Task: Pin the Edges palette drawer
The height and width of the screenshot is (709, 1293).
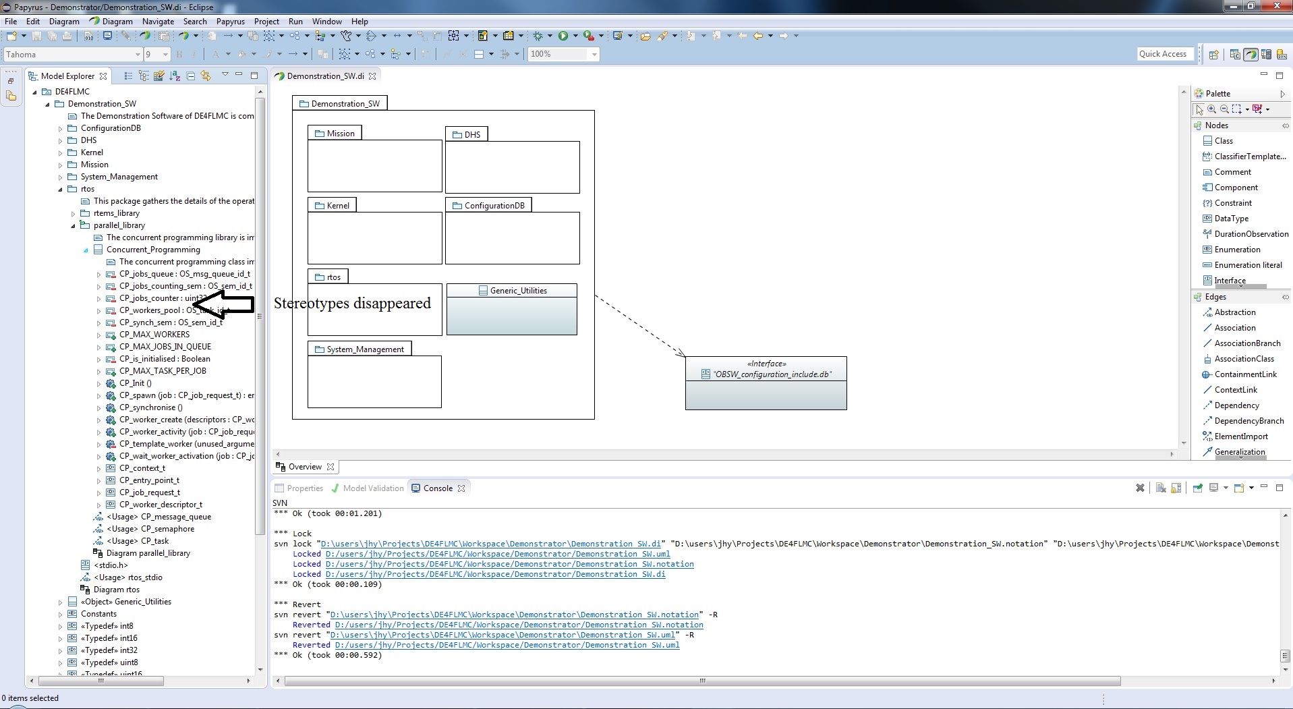Action: [1285, 297]
